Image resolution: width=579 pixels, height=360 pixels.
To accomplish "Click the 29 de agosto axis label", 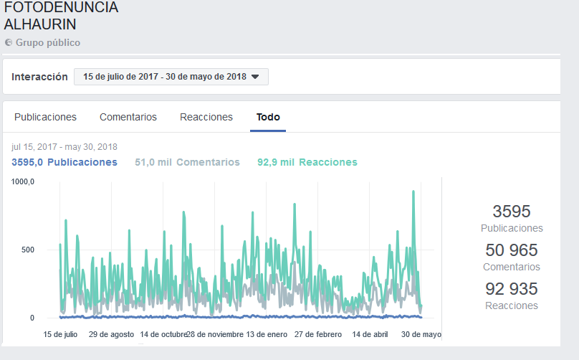I will point(111,334).
